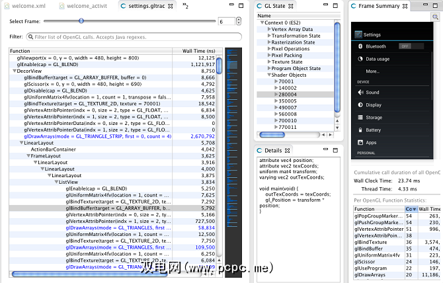This screenshot has height=283, width=443.
Task: Click the frame number stepper arrows
Action: tap(240, 21)
